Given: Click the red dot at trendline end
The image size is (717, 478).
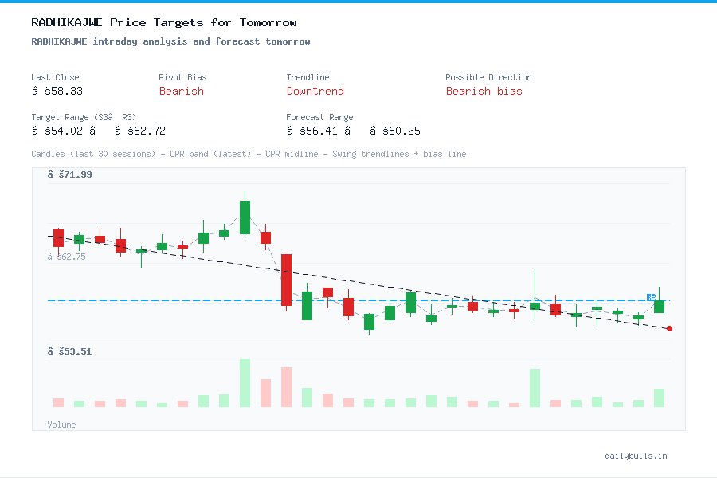Looking at the screenshot, I should [669, 328].
